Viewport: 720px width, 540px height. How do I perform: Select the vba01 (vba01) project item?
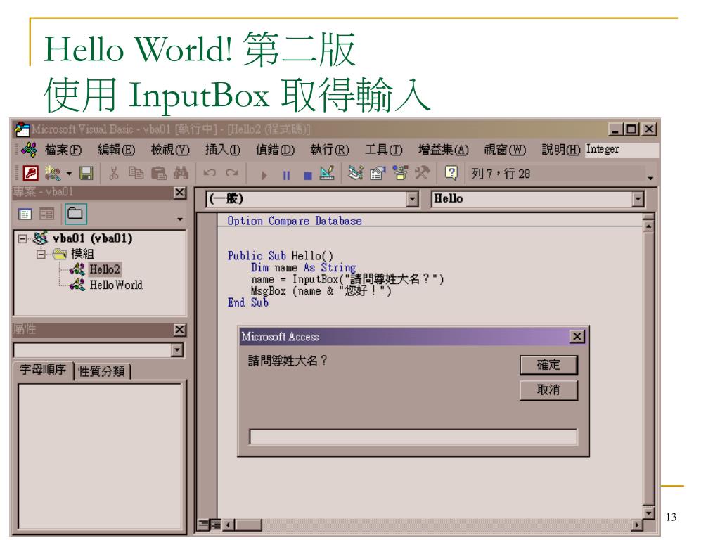coord(92,238)
